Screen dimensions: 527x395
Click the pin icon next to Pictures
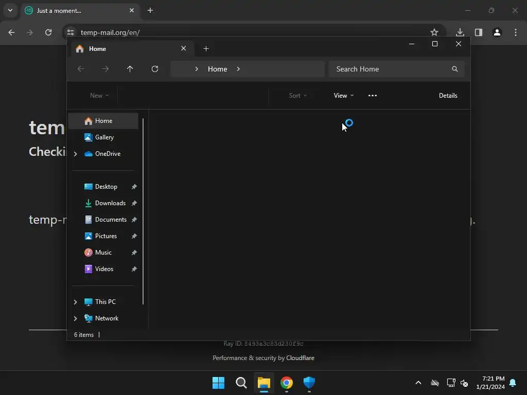tap(134, 236)
